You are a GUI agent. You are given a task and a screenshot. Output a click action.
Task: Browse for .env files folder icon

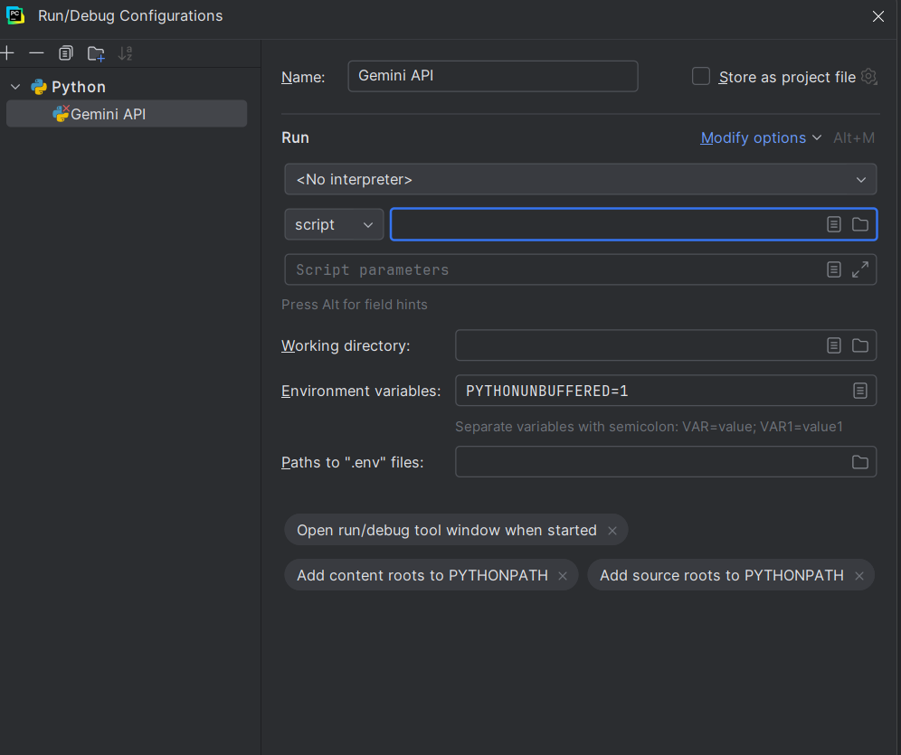coord(860,462)
